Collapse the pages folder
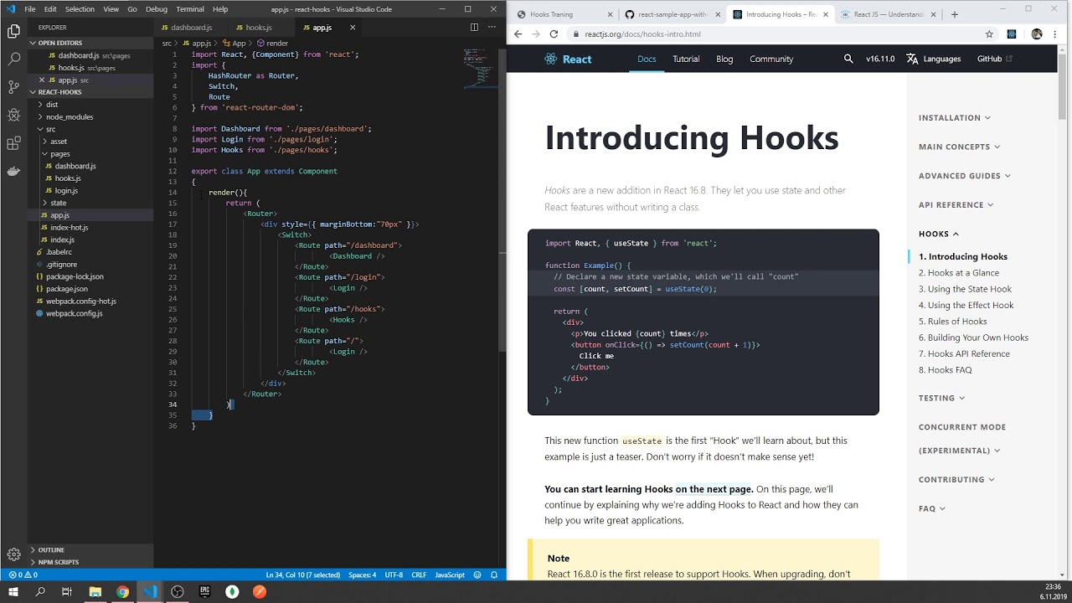Viewport: 1072px width, 603px height. click(x=60, y=154)
